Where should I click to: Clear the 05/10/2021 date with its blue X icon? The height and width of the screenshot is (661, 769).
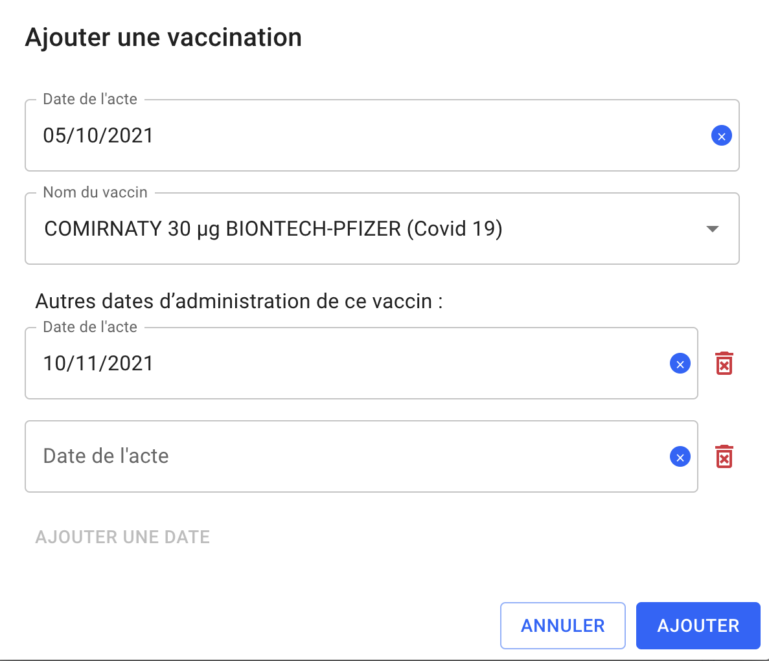pos(722,136)
